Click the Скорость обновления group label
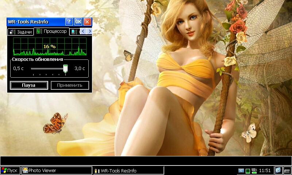292x175 pixels. [38, 59]
